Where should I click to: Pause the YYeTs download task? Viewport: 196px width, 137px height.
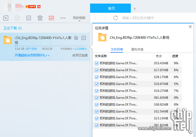(83, 38)
